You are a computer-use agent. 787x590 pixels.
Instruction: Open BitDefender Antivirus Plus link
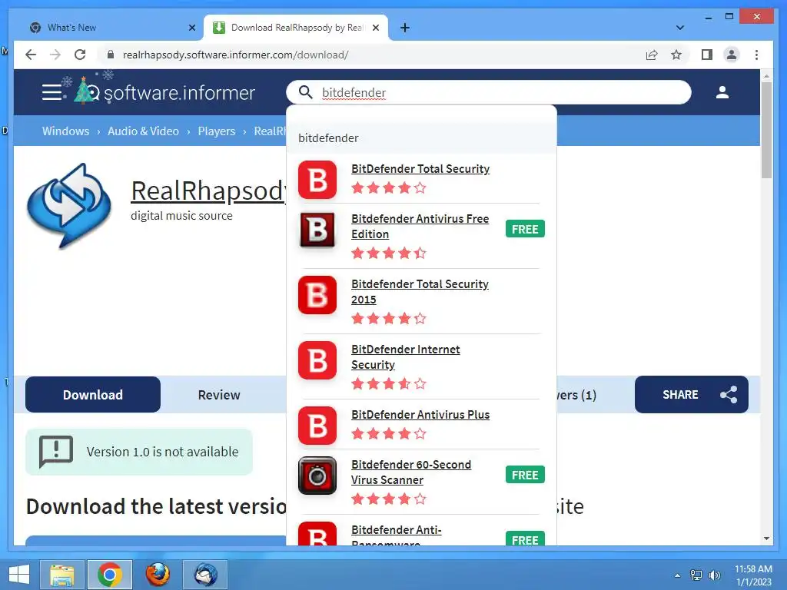point(420,415)
